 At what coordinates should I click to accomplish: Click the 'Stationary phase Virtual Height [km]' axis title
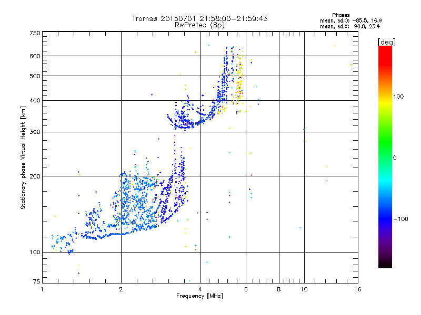pos(23,158)
